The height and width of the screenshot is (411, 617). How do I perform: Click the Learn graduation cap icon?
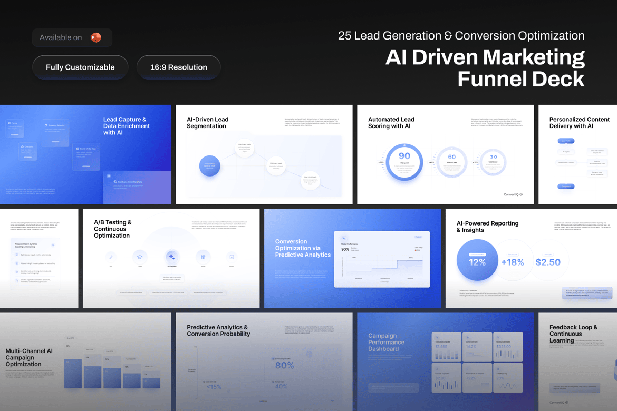(x=140, y=257)
